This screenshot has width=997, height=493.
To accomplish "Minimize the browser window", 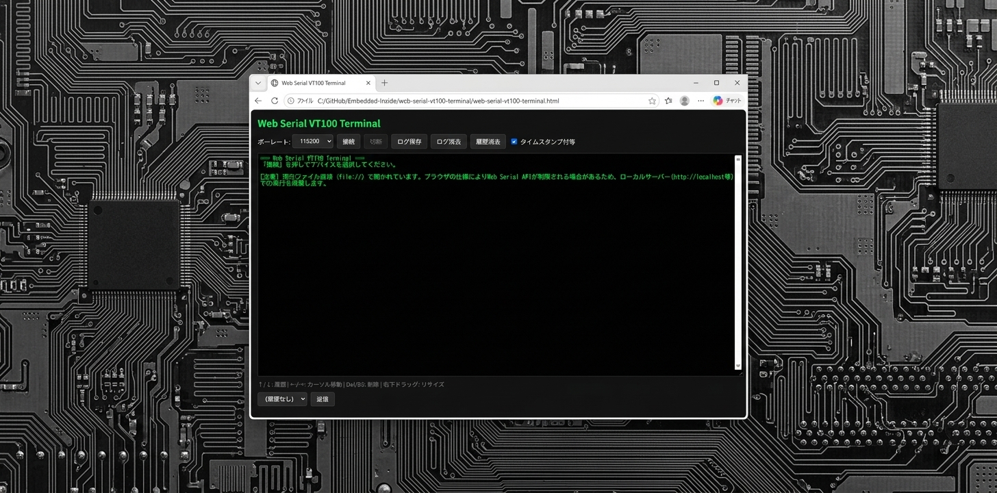I will [x=696, y=83].
